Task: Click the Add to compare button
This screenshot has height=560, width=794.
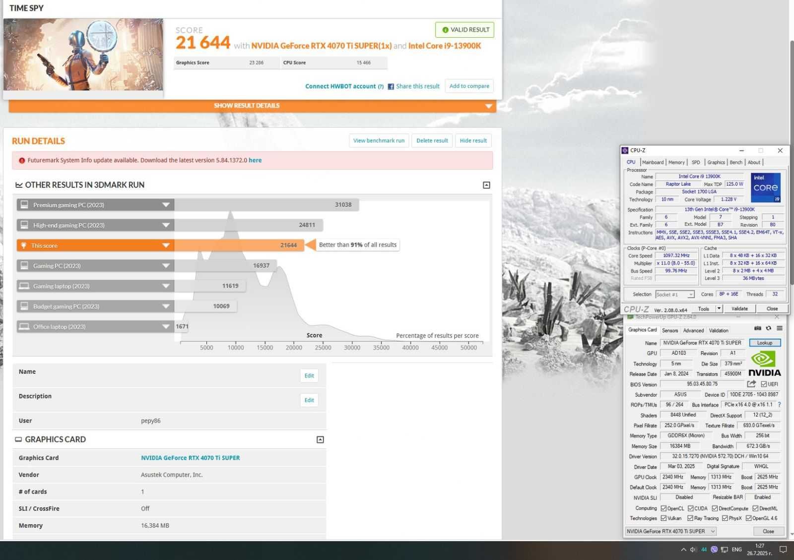Action: [x=469, y=86]
